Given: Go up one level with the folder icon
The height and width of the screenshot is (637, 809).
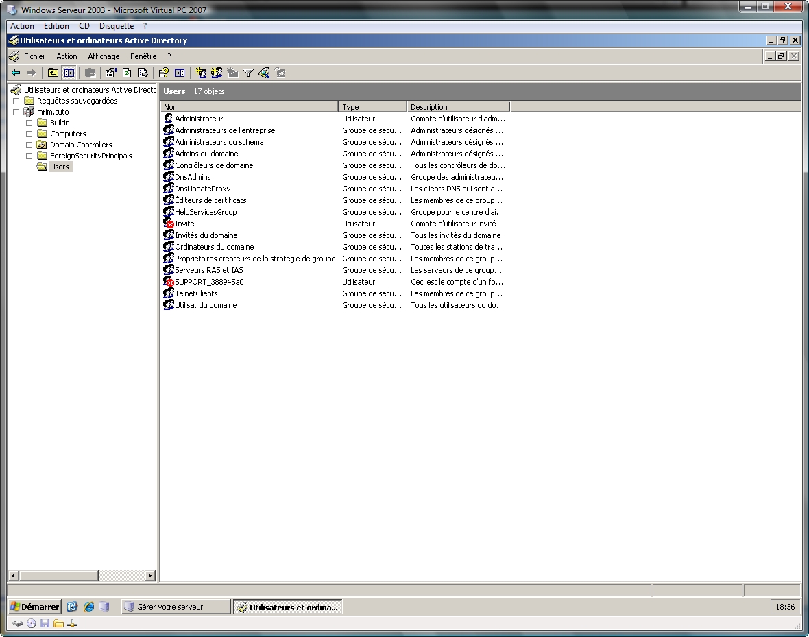Looking at the screenshot, I should point(53,73).
